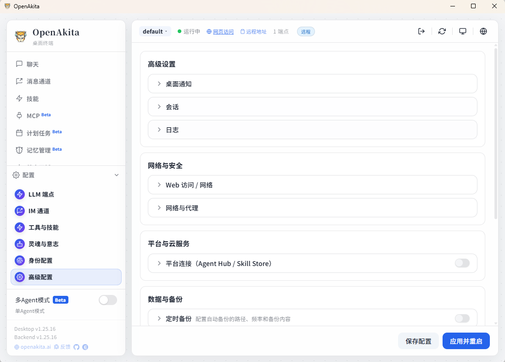Screen dimensions: 505x362
Task: Click the monitor icon in header
Action: (463, 31)
